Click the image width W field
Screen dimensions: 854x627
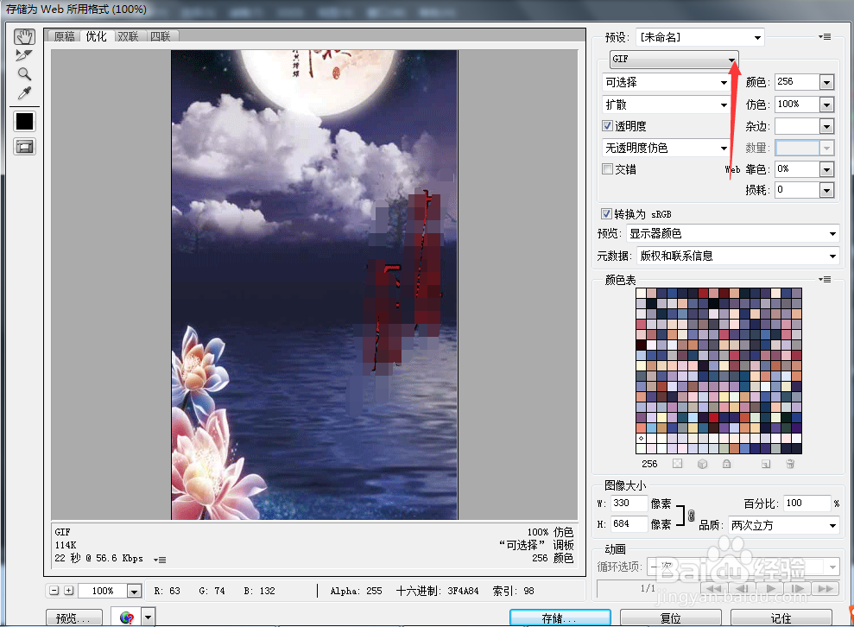click(629, 503)
